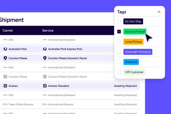The image size is (171, 114).
Task: Sort by the Carrier column header
Action: 8,30
